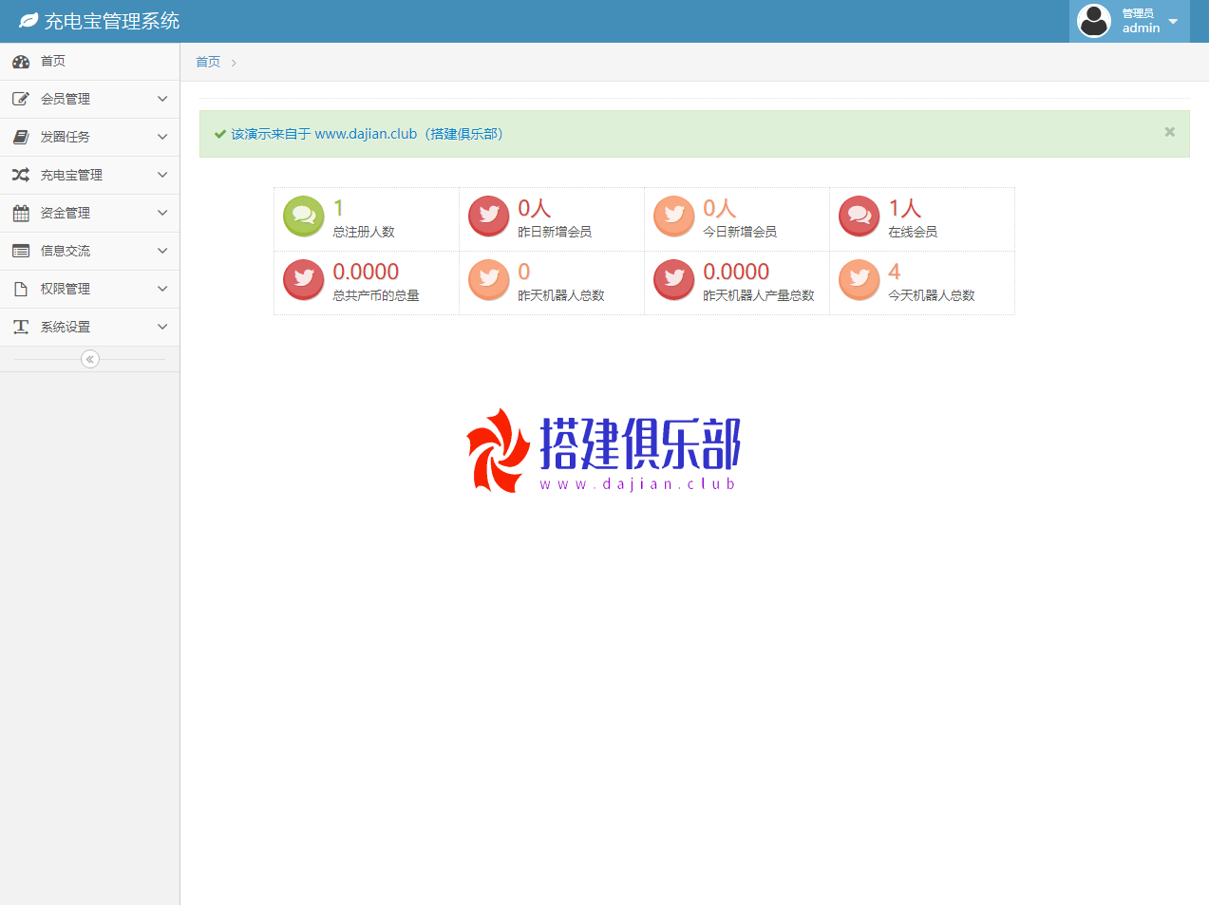Open the 首页 sidebar menu item
Screen dimensions: 1209x905
(x=89, y=62)
